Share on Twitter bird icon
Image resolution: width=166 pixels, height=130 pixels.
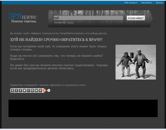point(24,90)
